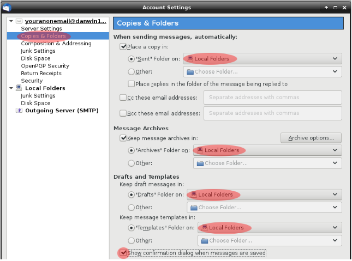Image resolution: width=352 pixels, height=261 pixels.
Task: Click the Cc addresses input field
Action: (x=272, y=98)
